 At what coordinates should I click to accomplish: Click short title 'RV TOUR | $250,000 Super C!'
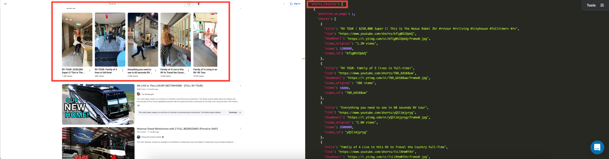pyautogui.click(x=73, y=71)
